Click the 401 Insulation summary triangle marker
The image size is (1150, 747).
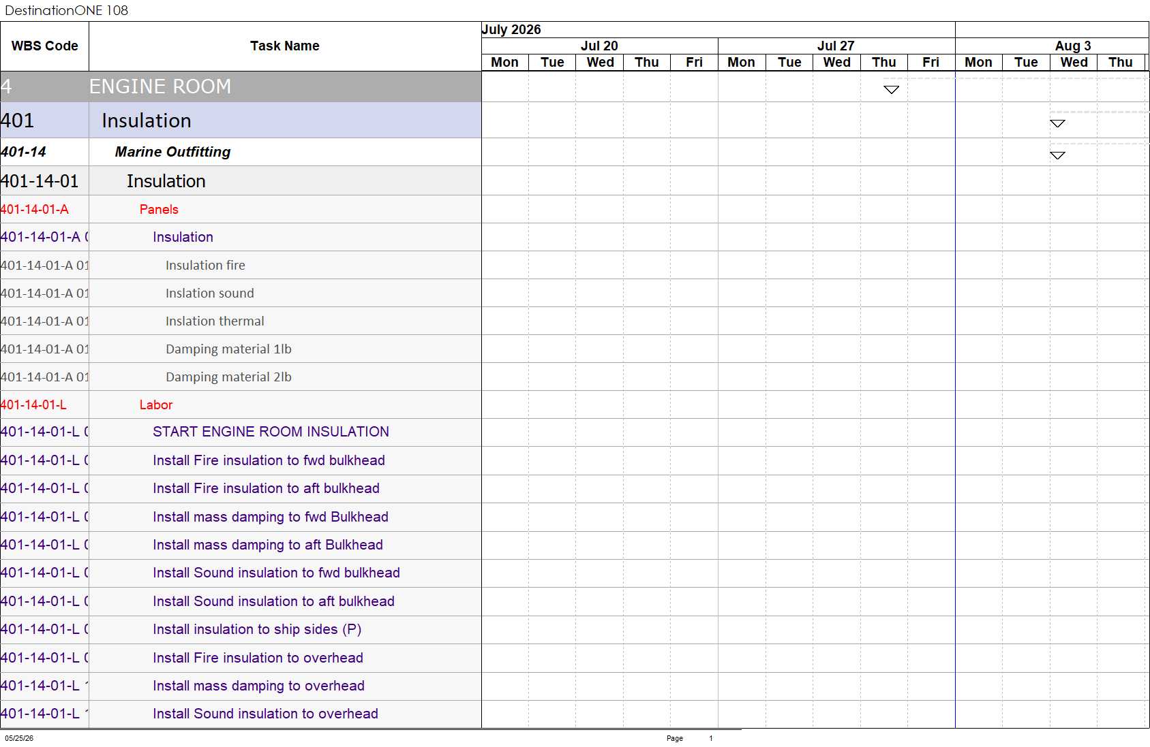(x=1057, y=123)
